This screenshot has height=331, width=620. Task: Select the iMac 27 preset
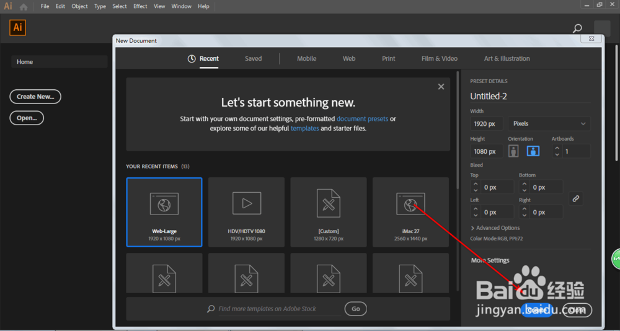[x=410, y=212]
